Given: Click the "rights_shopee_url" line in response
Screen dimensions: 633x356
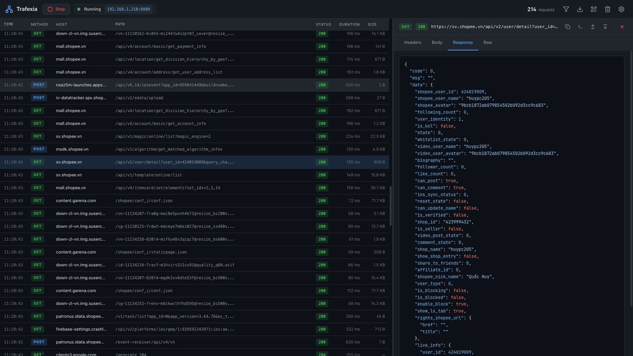Looking at the screenshot, I should (x=444, y=317).
